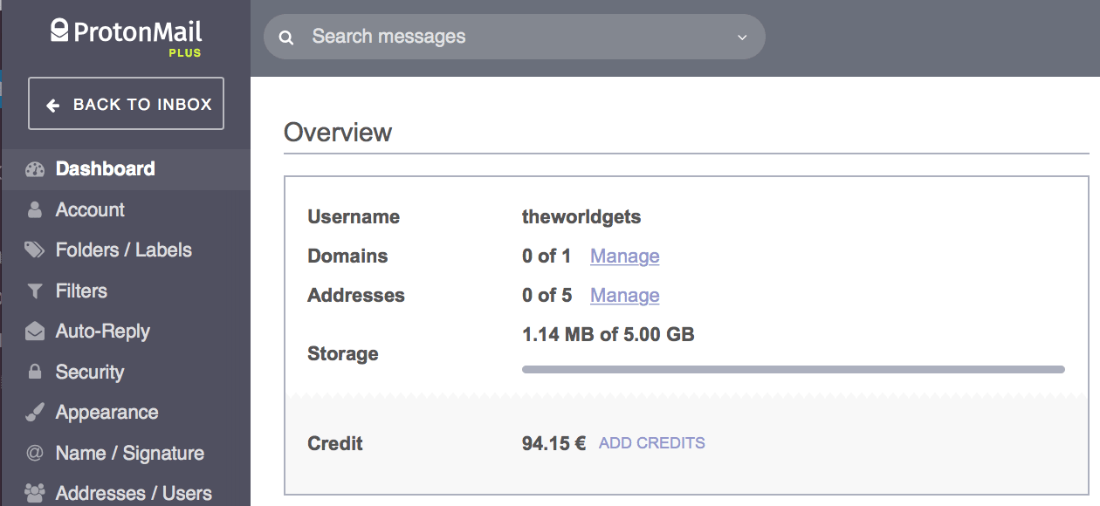Open the Security menu entry
The width and height of the screenshot is (1100, 506).
pyautogui.click(x=90, y=373)
